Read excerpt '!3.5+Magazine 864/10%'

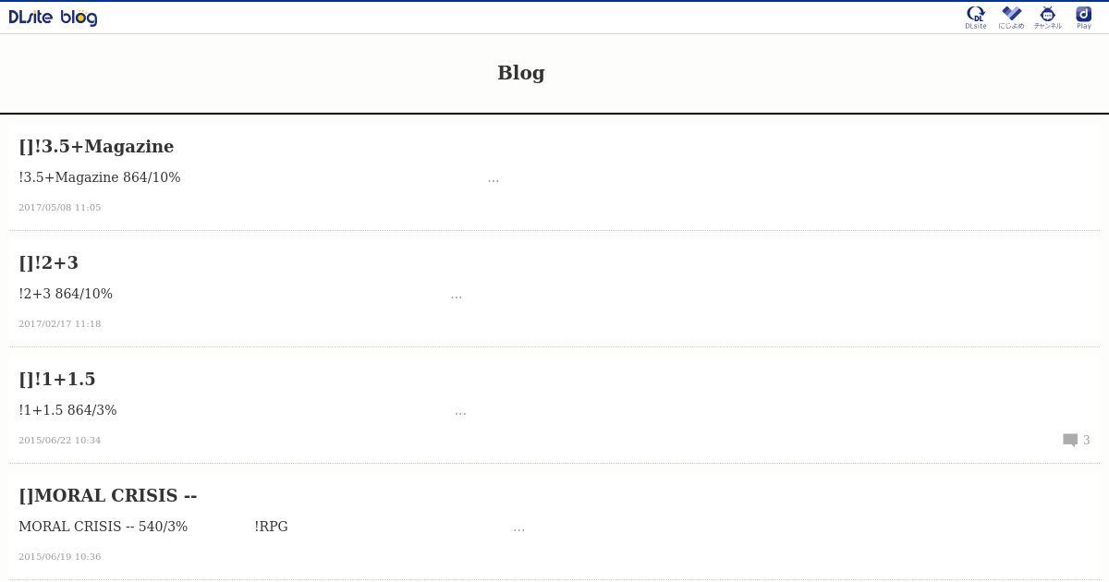click(x=100, y=177)
